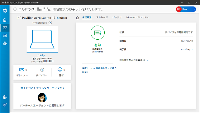Open the support hand sidebar icon
Image resolution: width=200 pixels, height=113 pixels.
pos(5,43)
